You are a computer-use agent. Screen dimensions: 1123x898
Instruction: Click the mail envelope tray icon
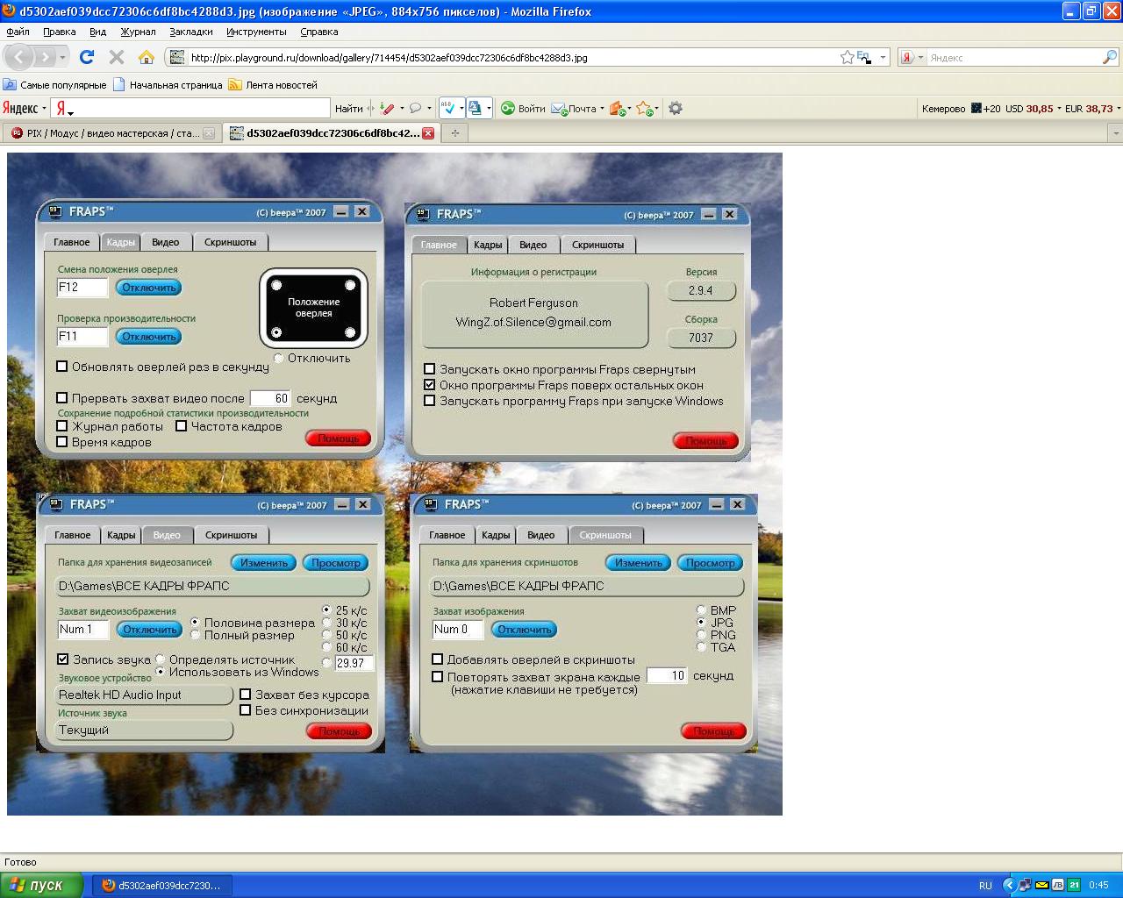(x=1041, y=885)
